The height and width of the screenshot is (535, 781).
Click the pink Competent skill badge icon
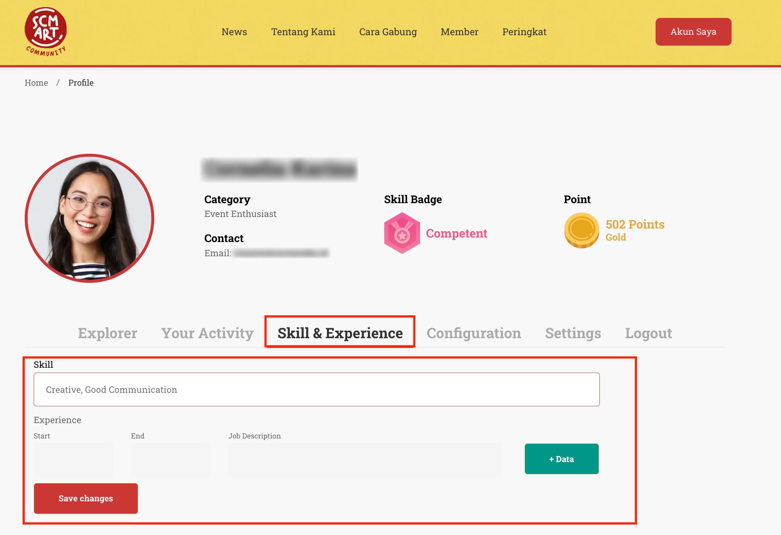pyautogui.click(x=402, y=233)
